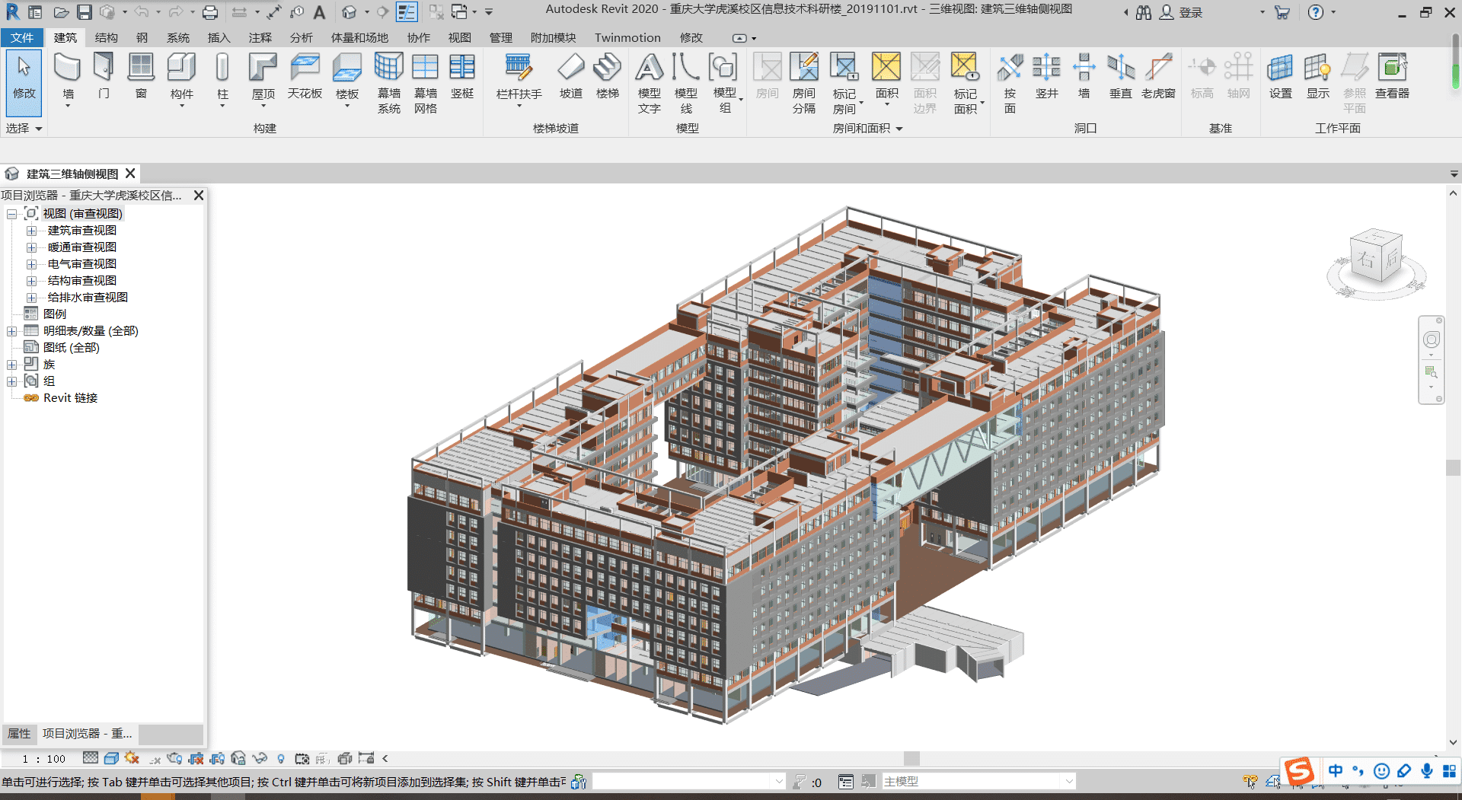Viewport: 1462px width, 800px height.
Task: Toggle the 显示 work plane visibility
Action: tap(1317, 77)
